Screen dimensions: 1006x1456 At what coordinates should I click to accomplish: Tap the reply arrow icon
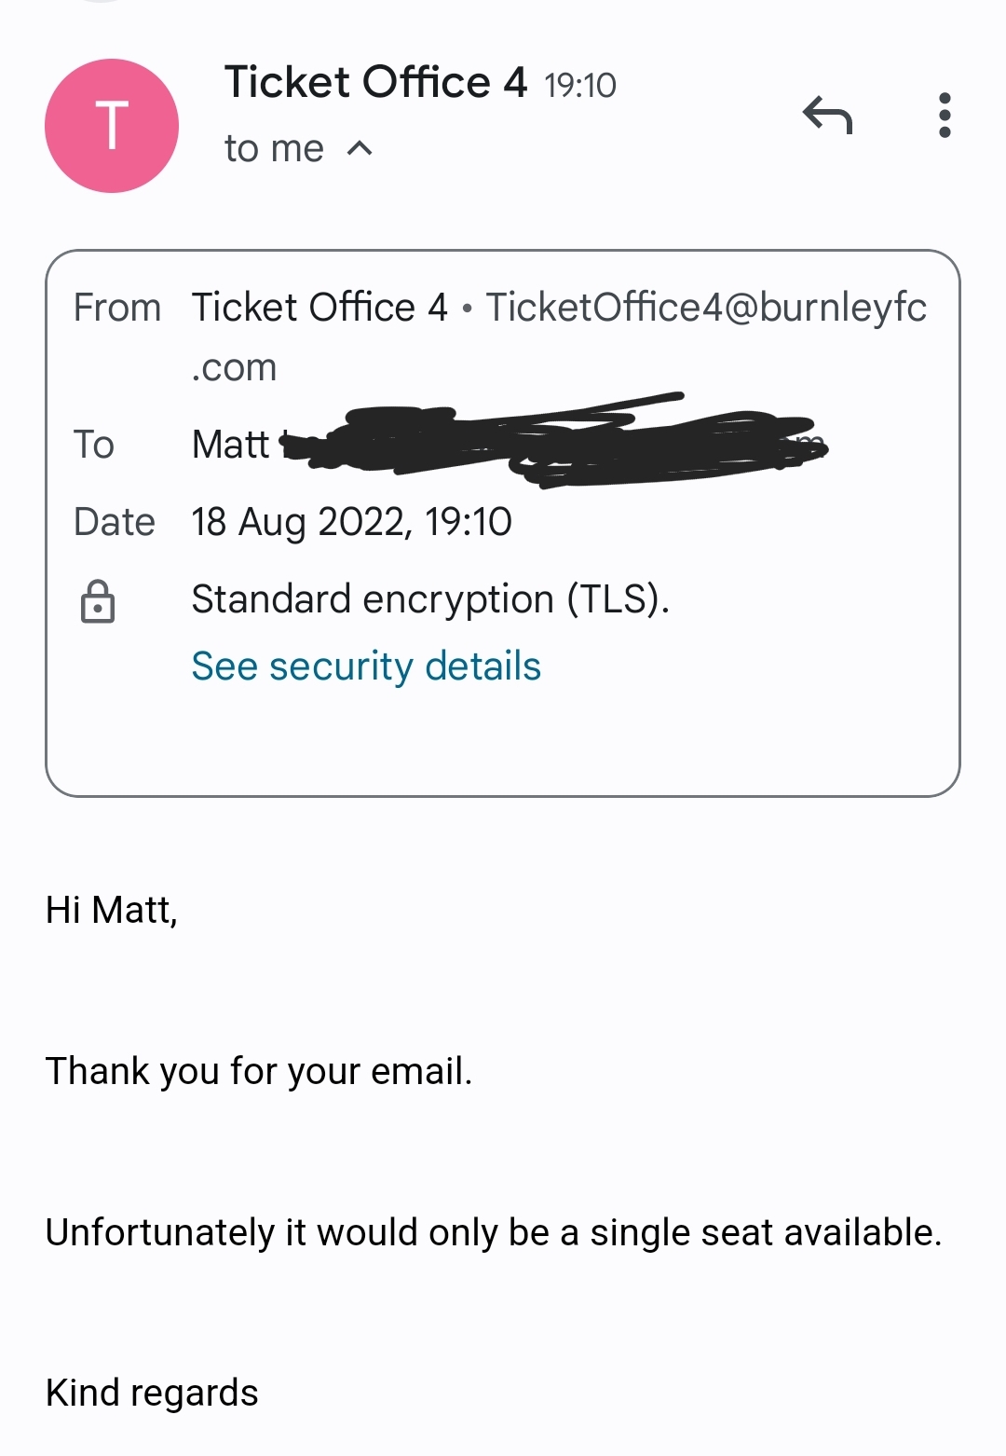click(x=827, y=116)
